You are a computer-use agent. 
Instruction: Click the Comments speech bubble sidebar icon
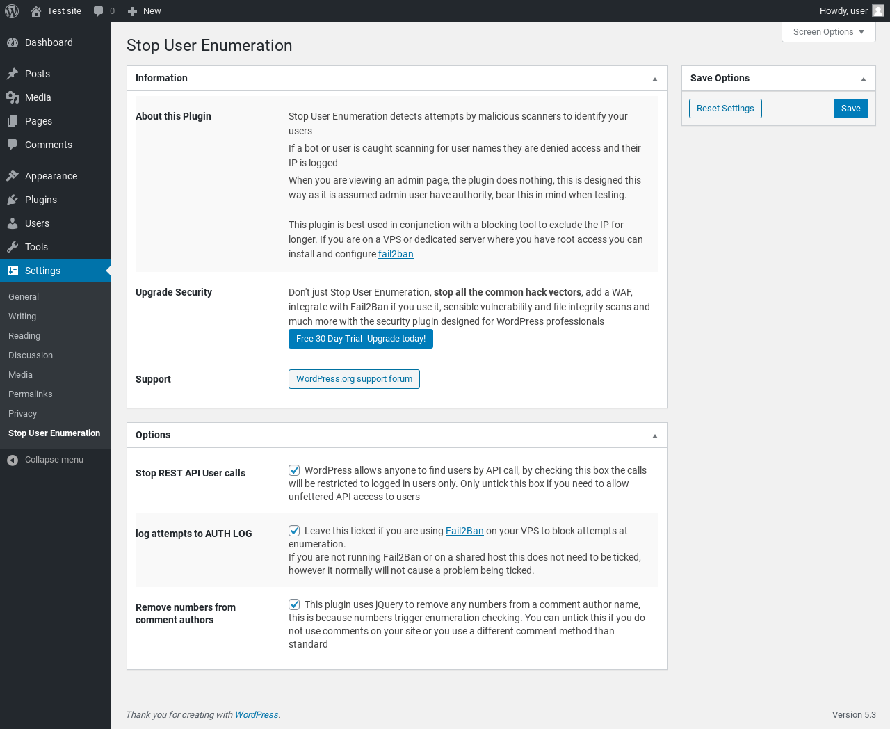coord(13,145)
